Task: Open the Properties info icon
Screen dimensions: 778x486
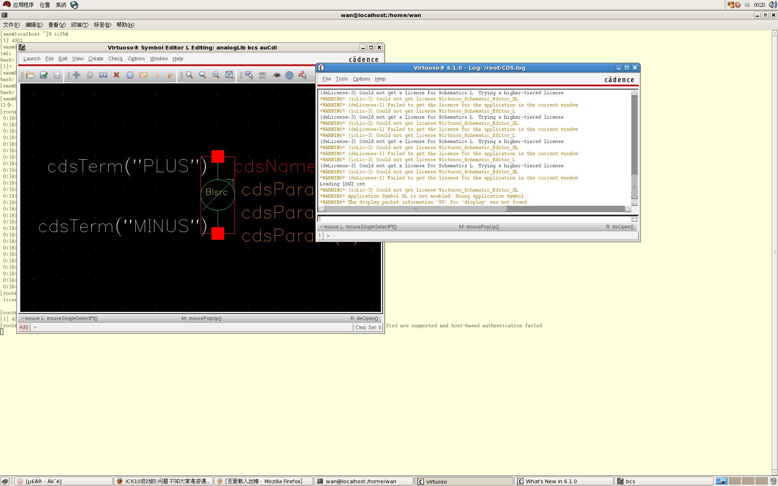Action: 130,75
